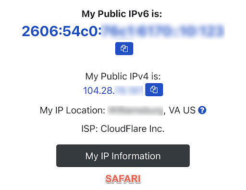Click the ISP label text
The image size is (246, 190).
(x=89, y=129)
